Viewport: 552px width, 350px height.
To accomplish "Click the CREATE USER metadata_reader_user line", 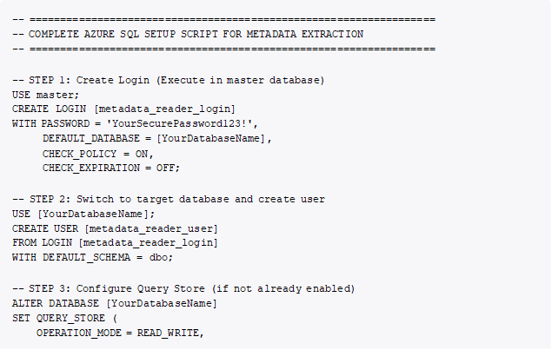I will tap(115, 228).
